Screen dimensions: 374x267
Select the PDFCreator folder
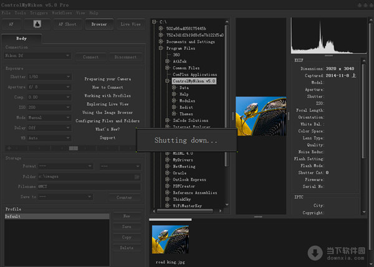(x=184, y=186)
